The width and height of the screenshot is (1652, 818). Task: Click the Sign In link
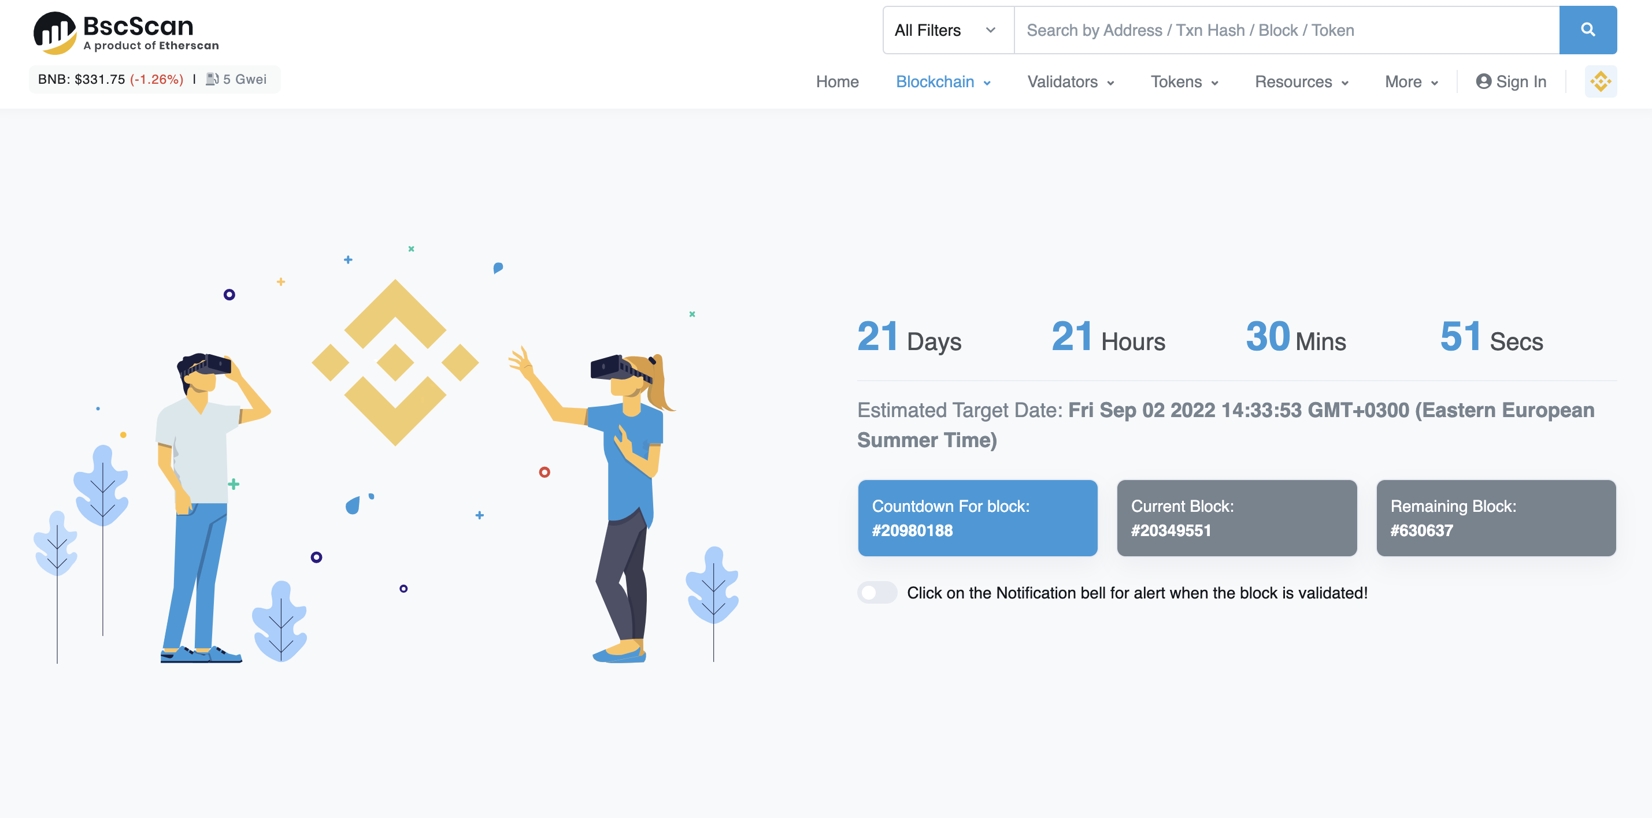click(1521, 82)
